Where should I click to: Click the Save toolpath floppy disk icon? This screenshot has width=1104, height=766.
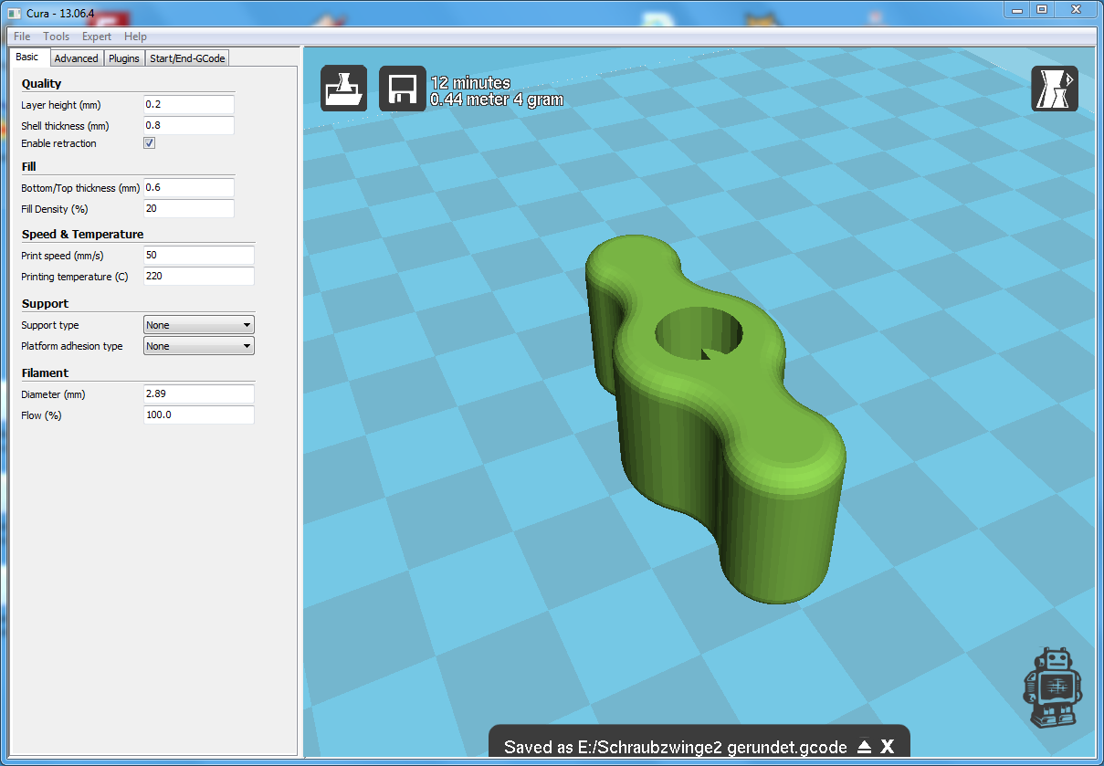click(402, 89)
